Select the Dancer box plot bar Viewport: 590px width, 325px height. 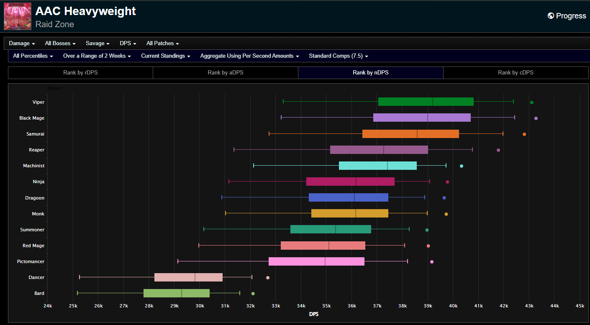point(188,277)
